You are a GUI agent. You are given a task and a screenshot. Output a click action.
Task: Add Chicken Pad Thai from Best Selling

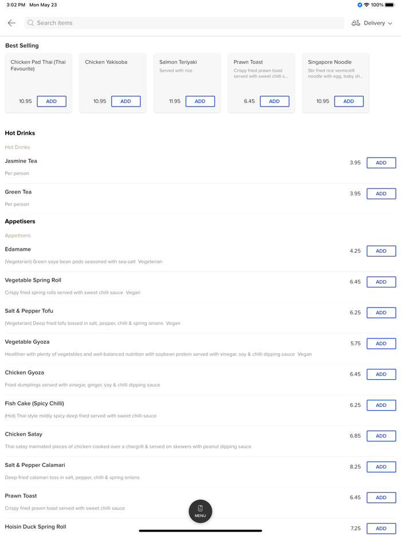[52, 101]
